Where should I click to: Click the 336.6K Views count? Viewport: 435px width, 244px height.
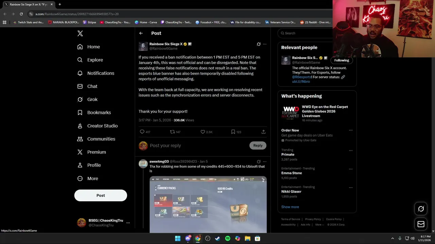pos(184,120)
